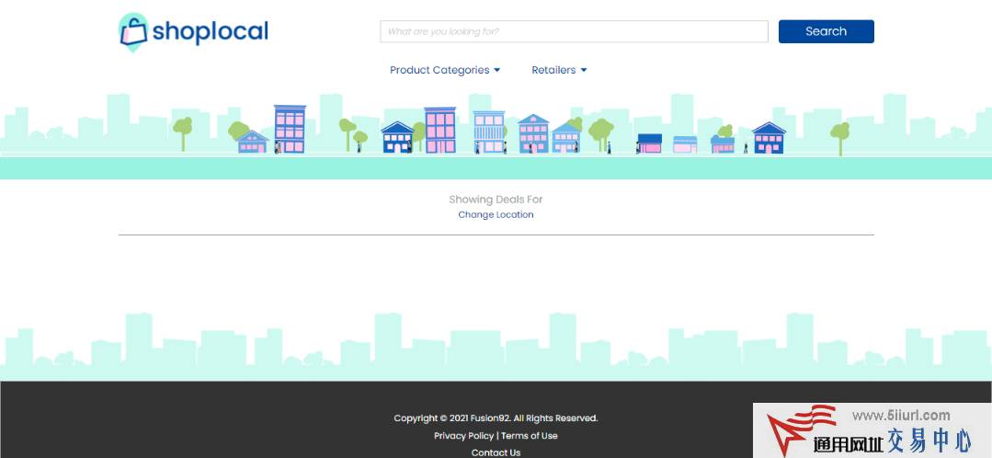Follow the Contact Us footer link
The image size is (992, 458).
[x=496, y=452]
